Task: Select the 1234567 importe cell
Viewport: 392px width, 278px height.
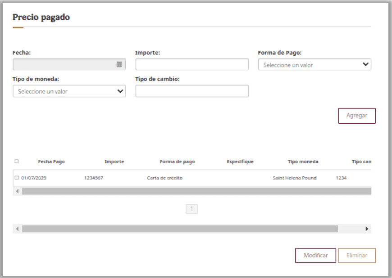Action: tap(94, 178)
